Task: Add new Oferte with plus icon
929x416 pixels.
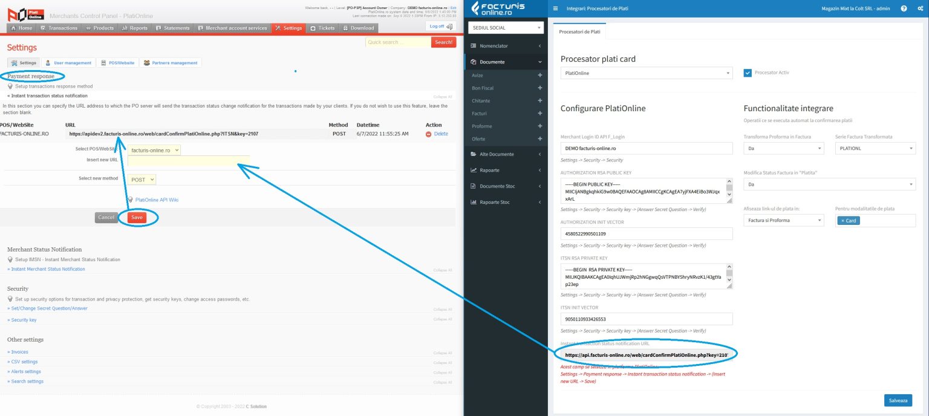Action: point(539,138)
